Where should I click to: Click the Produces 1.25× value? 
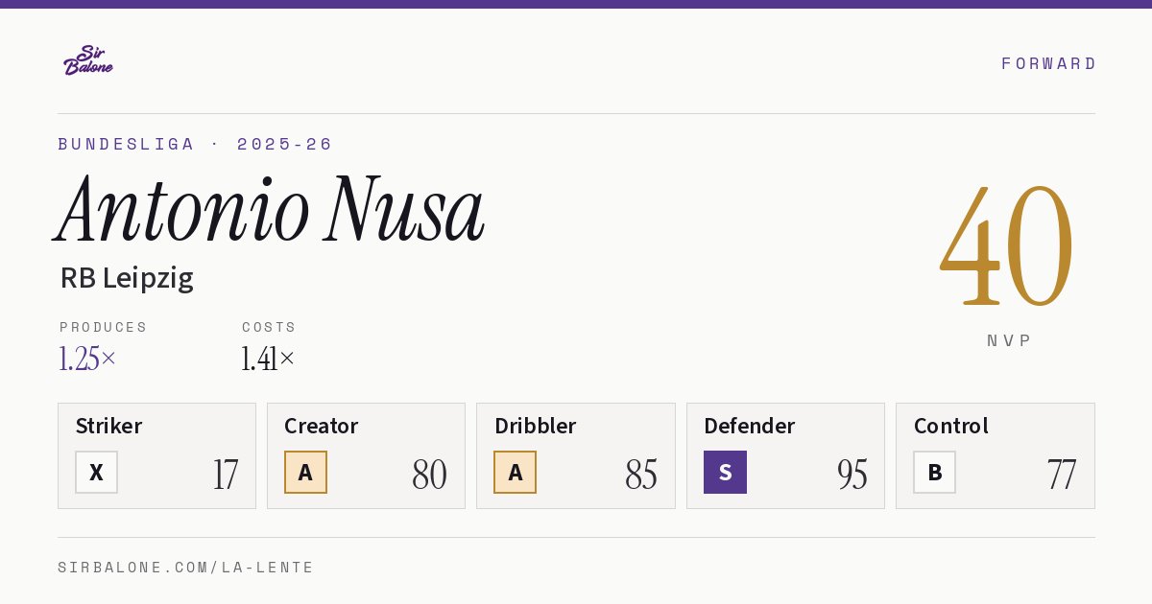tap(87, 359)
